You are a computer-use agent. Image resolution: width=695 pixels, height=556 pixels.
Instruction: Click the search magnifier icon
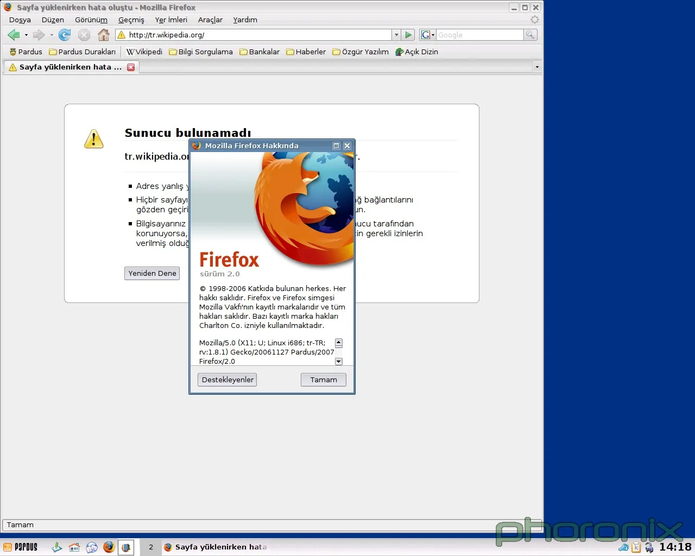point(530,35)
